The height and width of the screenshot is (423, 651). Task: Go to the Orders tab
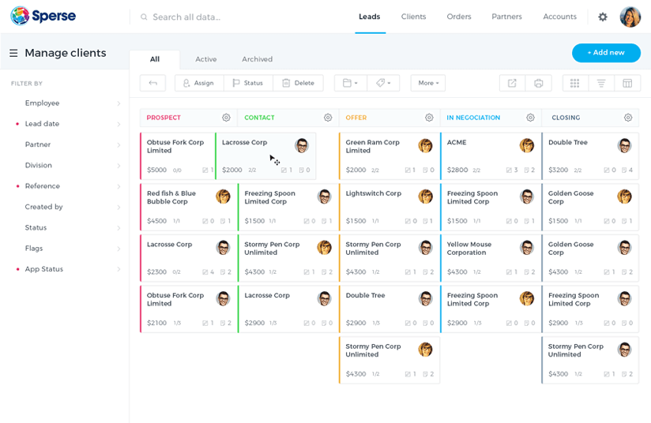pyautogui.click(x=459, y=17)
